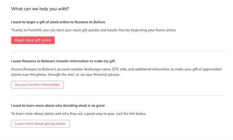Click the Begin stock gift online button

click(33, 40)
